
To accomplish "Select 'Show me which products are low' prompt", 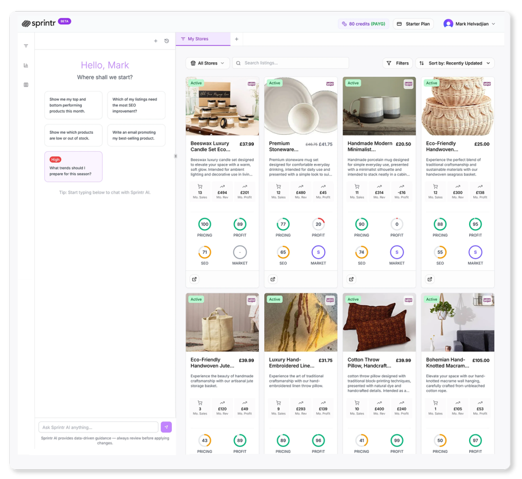I will point(73,135).
